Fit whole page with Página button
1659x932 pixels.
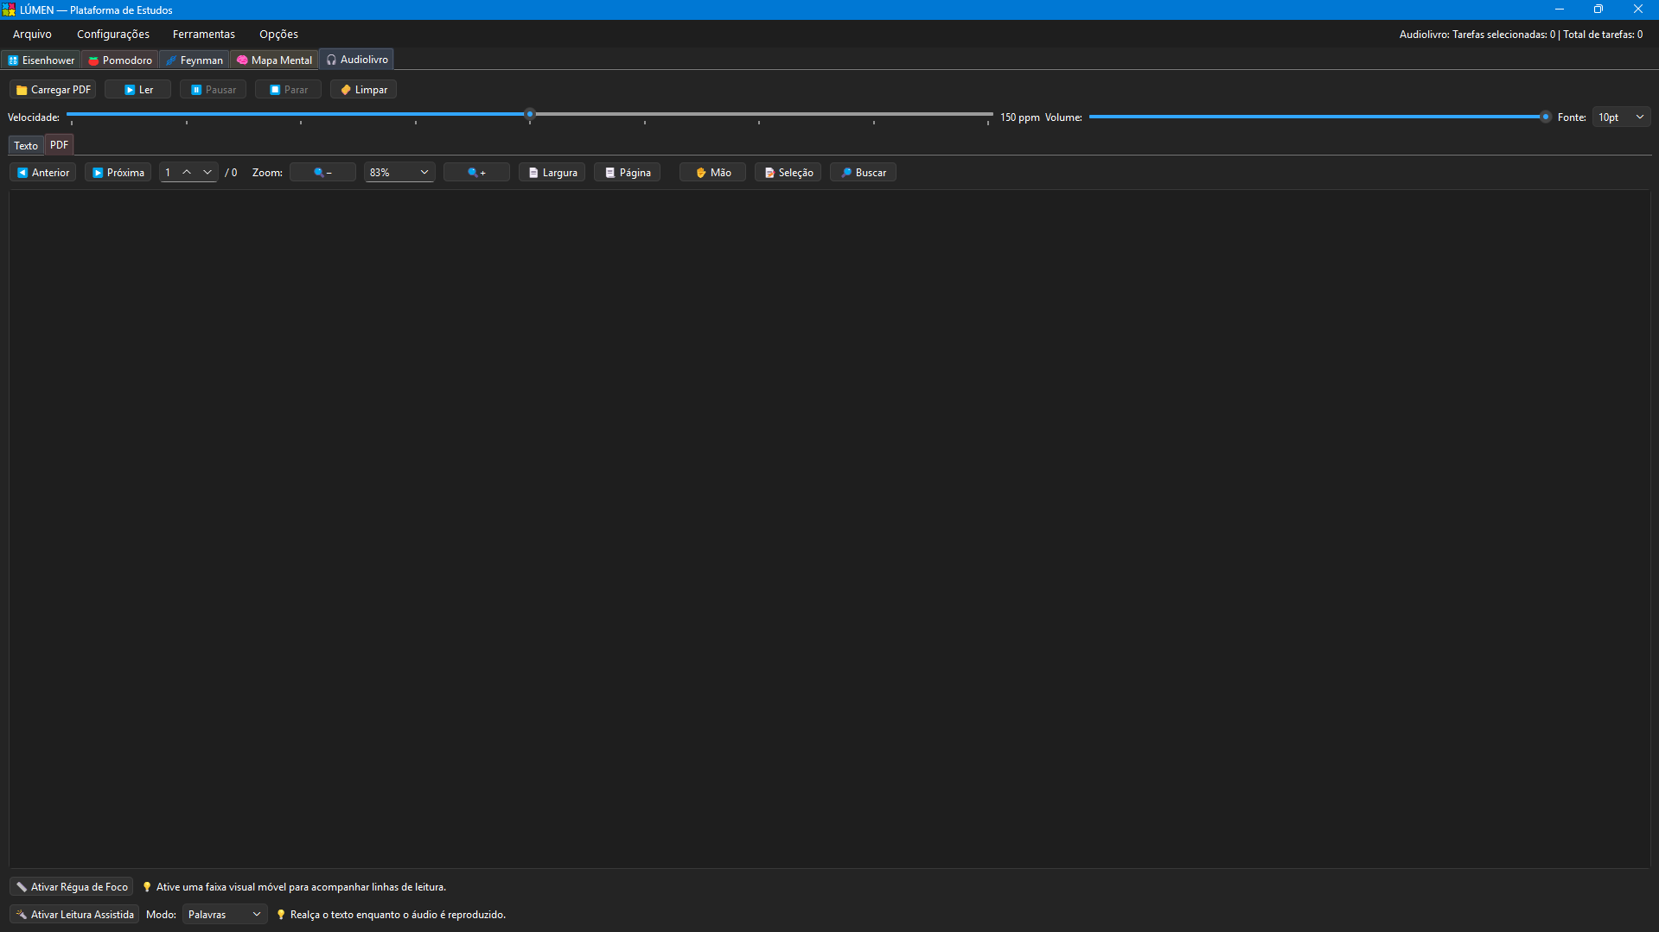pyautogui.click(x=627, y=173)
